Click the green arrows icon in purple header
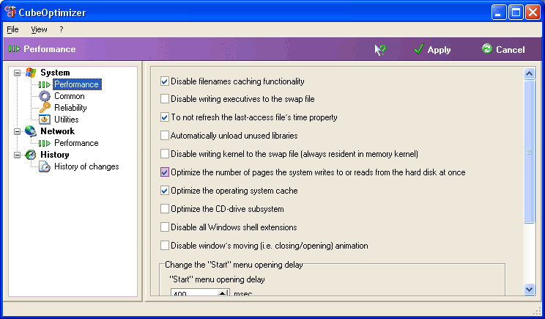545x319 pixels. coord(15,49)
